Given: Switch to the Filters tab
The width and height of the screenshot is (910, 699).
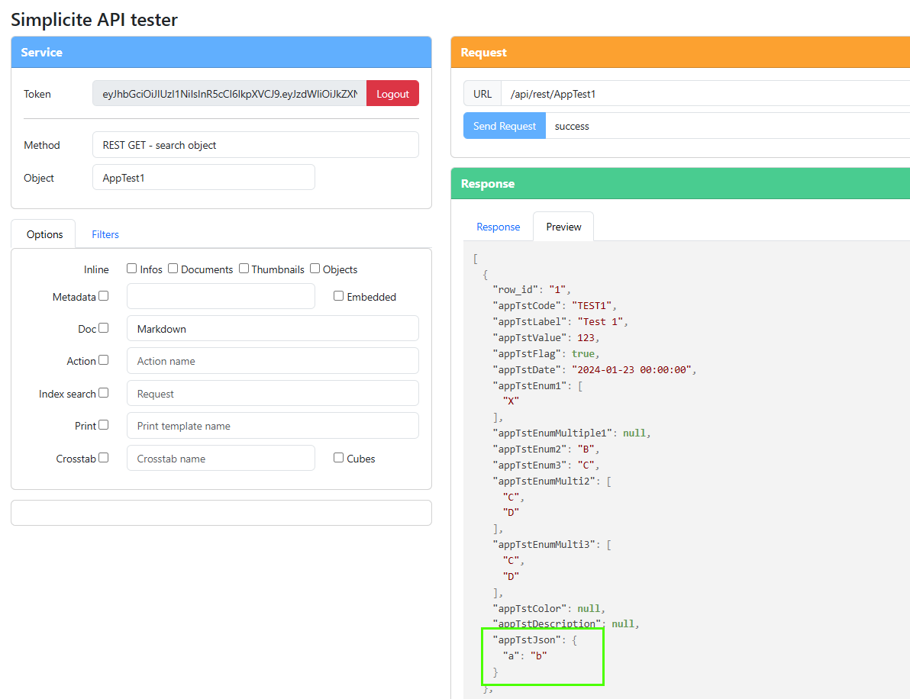Looking at the screenshot, I should pos(105,234).
